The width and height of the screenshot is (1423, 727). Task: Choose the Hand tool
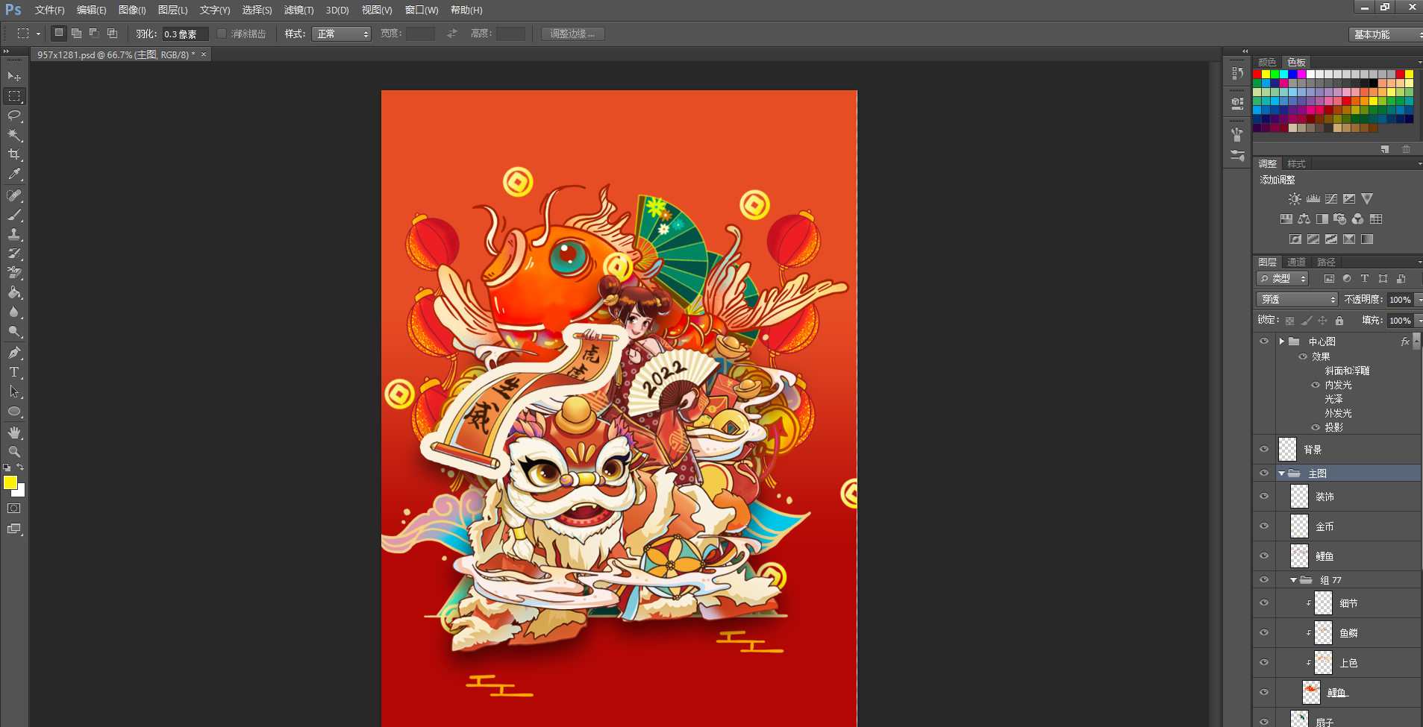(14, 432)
